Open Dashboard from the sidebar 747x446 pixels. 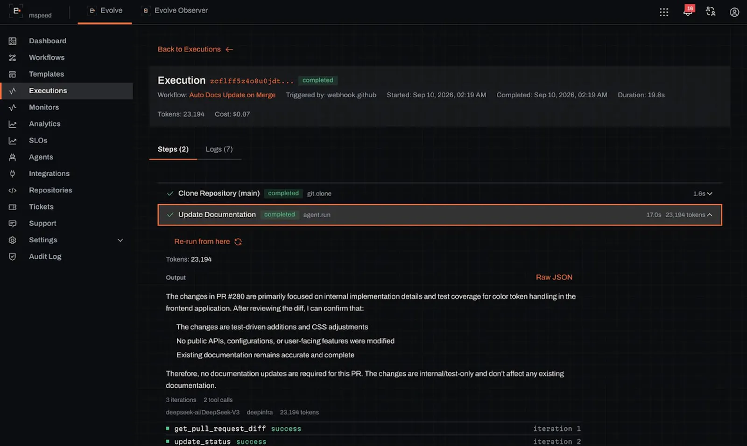(x=48, y=41)
